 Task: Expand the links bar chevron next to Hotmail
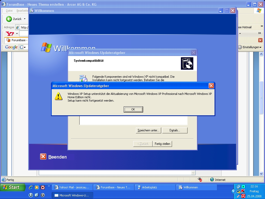(x=262, y=26)
